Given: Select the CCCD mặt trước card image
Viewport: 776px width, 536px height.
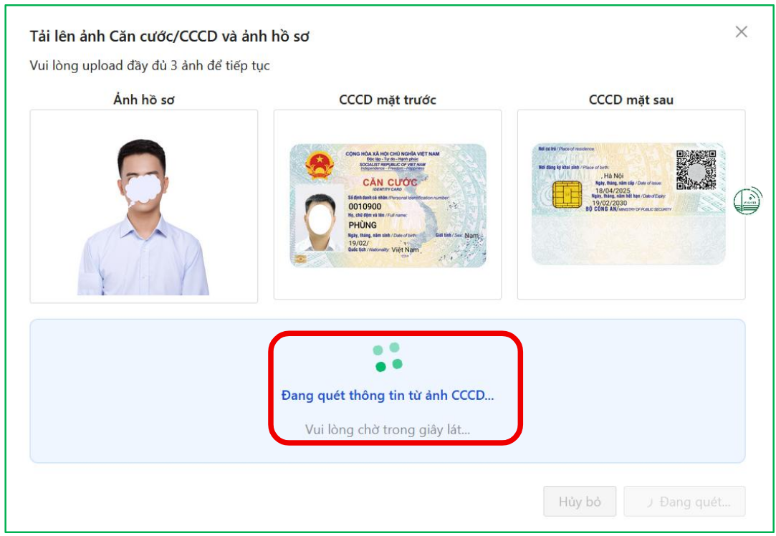Looking at the screenshot, I should (388, 206).
